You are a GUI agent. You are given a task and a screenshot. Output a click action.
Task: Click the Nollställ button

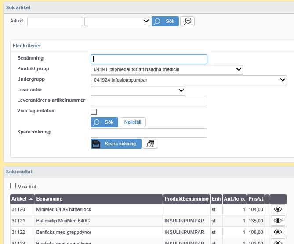133,122
